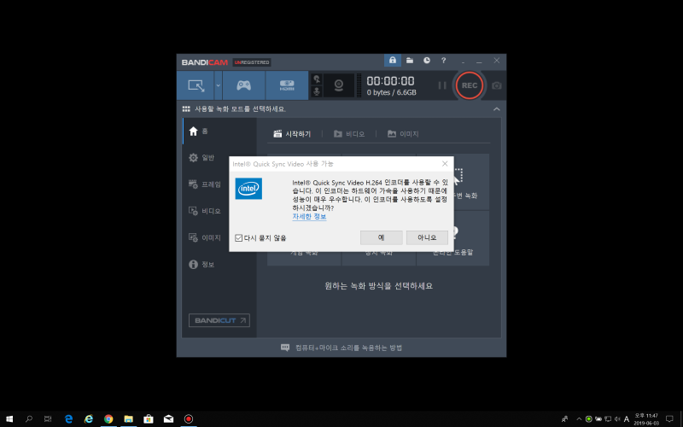The height and width of the screenshot is (427, 683).
Task: Launch Microsoft Edge from taskbar
Action: 68,419
